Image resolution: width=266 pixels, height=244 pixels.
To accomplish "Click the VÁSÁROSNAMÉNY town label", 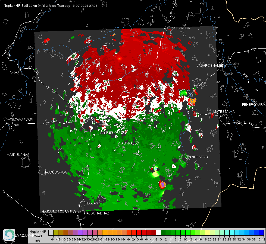I will click(x=212, y=66).
